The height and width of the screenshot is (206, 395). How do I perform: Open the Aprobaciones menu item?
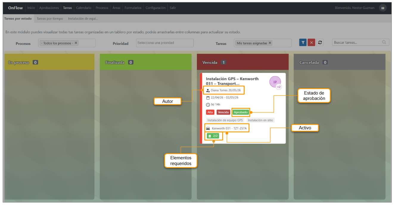(49, 8)
